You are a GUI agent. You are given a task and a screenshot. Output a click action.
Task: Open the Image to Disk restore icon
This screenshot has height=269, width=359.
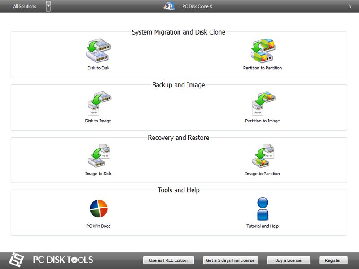99,156
